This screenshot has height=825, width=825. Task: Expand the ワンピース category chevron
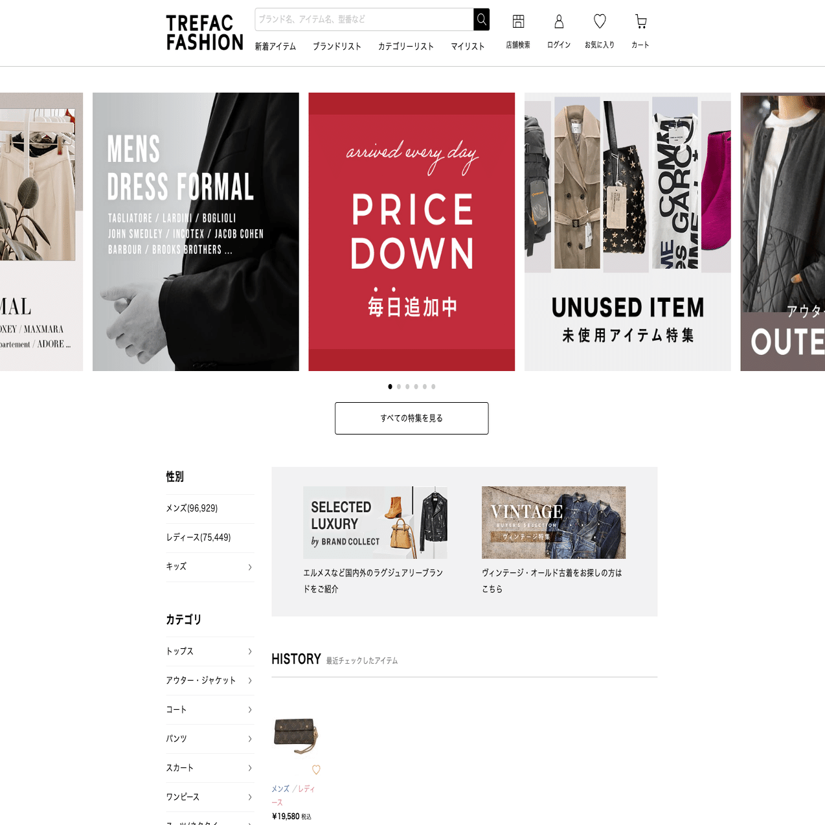pyautogui.click(x=250, y=797)
